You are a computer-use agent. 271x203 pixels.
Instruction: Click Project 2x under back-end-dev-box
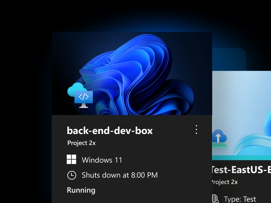point(81,143)
